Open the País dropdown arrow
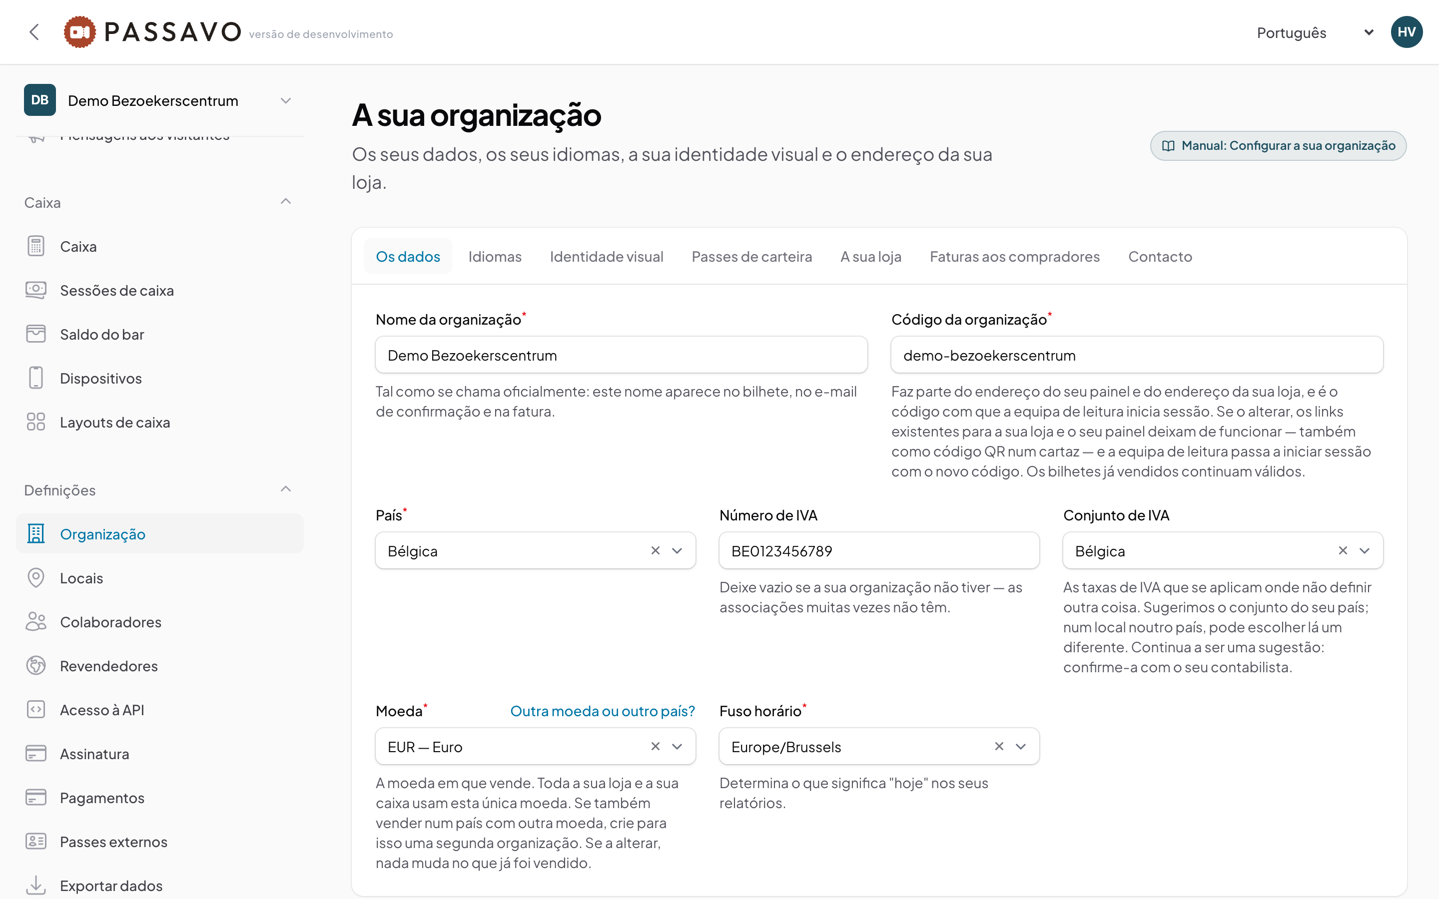Screen dimensions: 1439x899 point(677,550)
